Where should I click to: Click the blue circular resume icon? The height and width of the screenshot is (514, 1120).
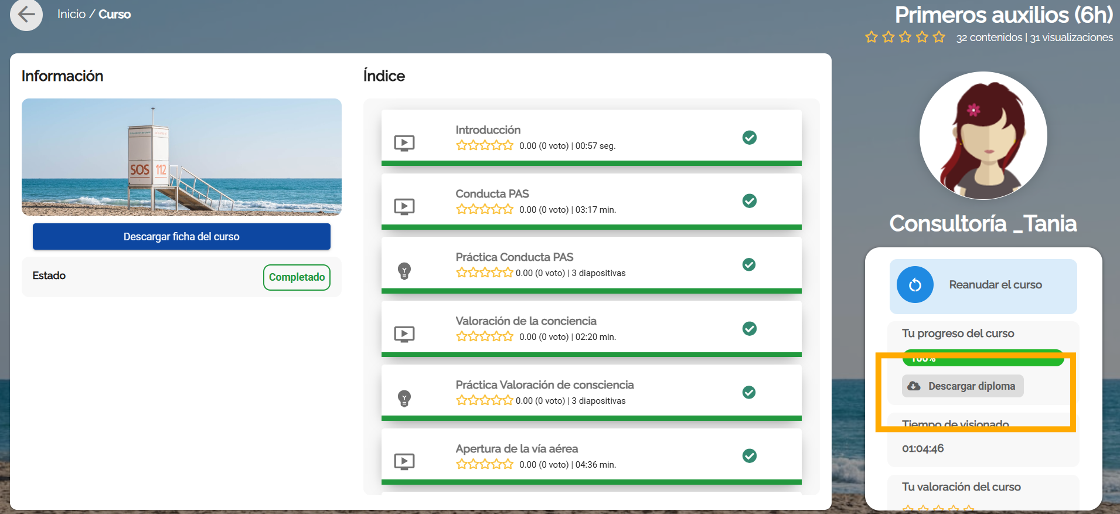point(915,285)
